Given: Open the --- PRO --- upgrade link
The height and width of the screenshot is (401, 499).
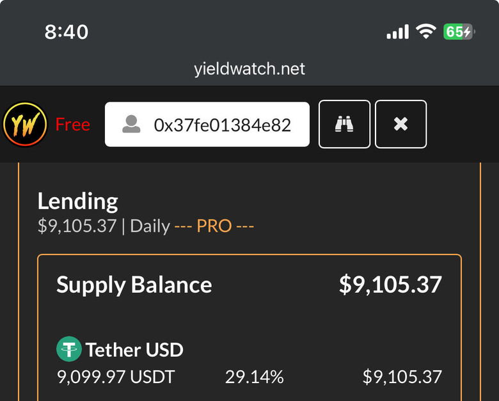Looking at the screenshot, I should pos(214,226).
